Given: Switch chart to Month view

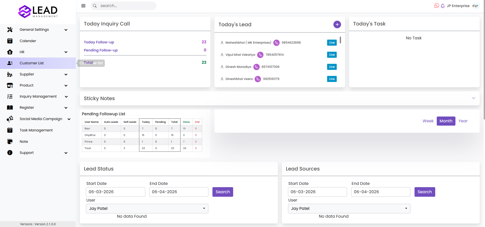Looking at the screenshot, I should [x=446, y=121].
